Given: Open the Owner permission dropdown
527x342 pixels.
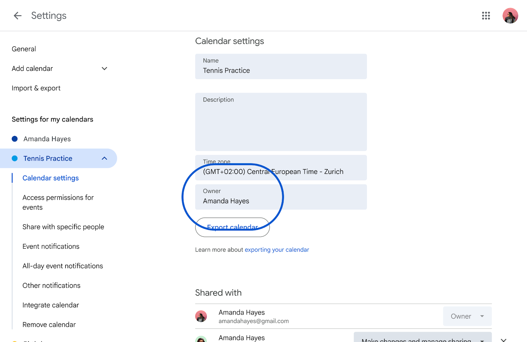Looking at the screenshot, I should coord(467,316).
